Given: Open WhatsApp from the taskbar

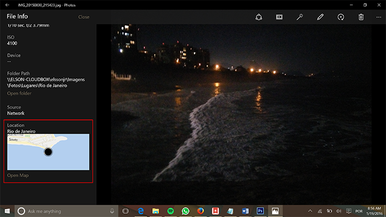Looking at the screenshot, I should [186, 211].
